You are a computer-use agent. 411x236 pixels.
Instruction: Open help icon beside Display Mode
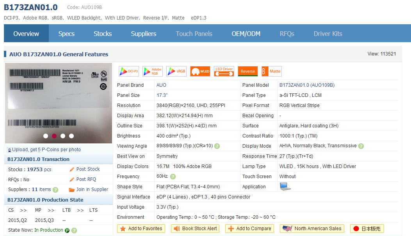[361, 146]
